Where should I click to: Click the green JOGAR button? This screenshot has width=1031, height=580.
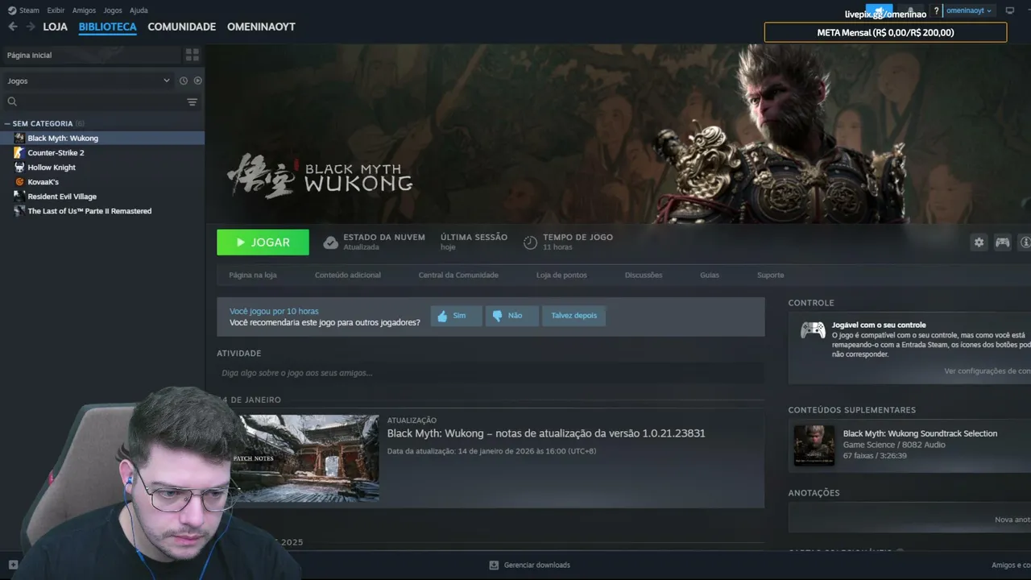click(263, 242)
